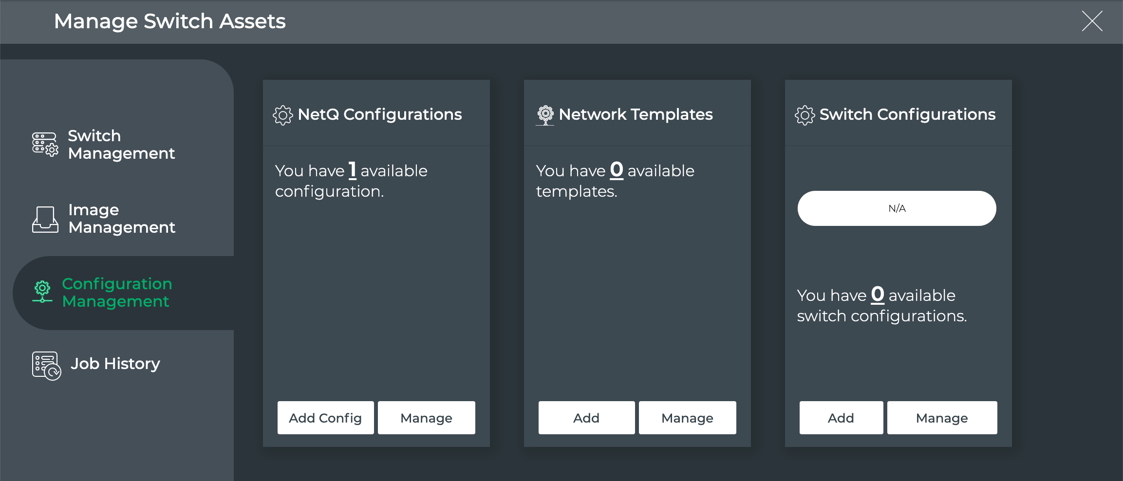Click the underlined 1 available configuration count
Viewport: 1123px width, 481px height.
pos(353,170)
